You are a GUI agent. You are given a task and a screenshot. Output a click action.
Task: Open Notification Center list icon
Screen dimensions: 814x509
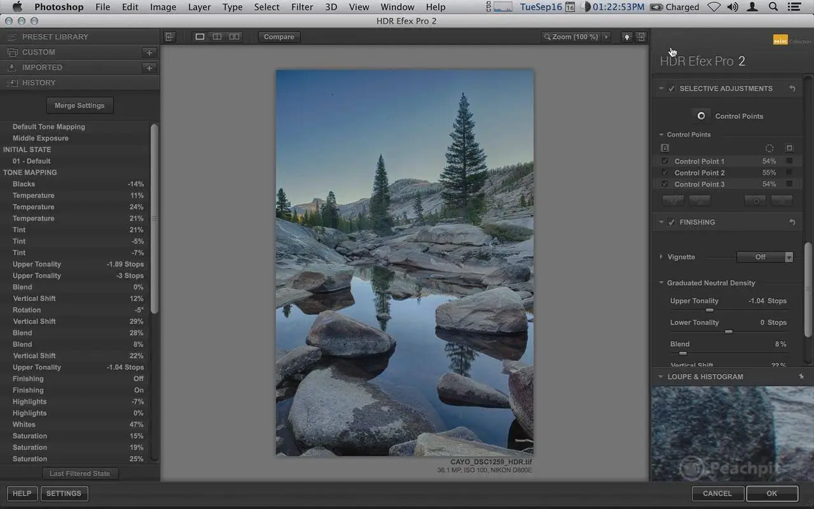(x=793, y=7)
